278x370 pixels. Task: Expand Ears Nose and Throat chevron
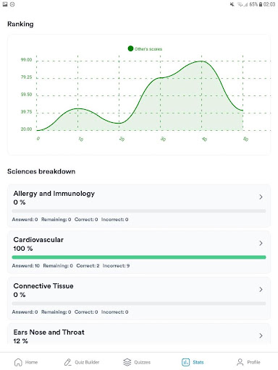pos(261,336)
